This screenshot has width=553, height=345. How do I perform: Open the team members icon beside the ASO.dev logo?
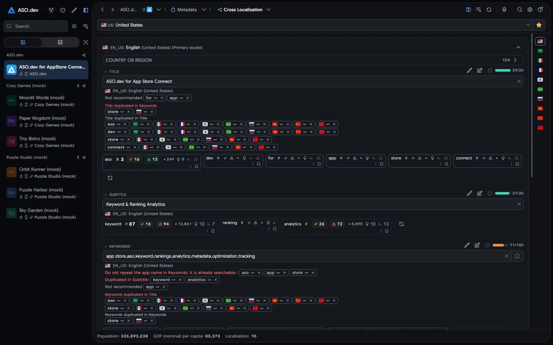(51, 10)
